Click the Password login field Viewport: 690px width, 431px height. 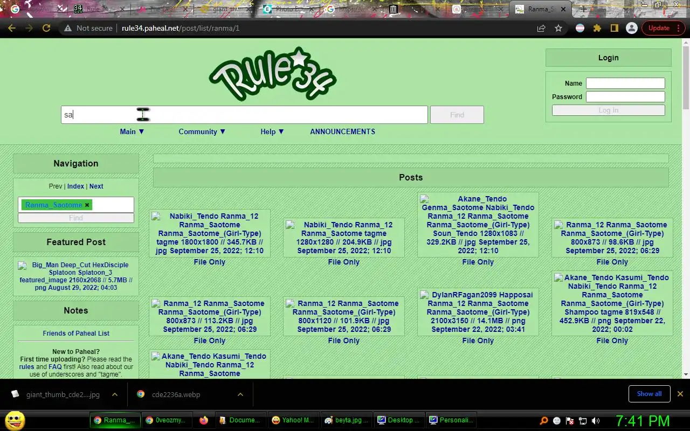(625, 97)
